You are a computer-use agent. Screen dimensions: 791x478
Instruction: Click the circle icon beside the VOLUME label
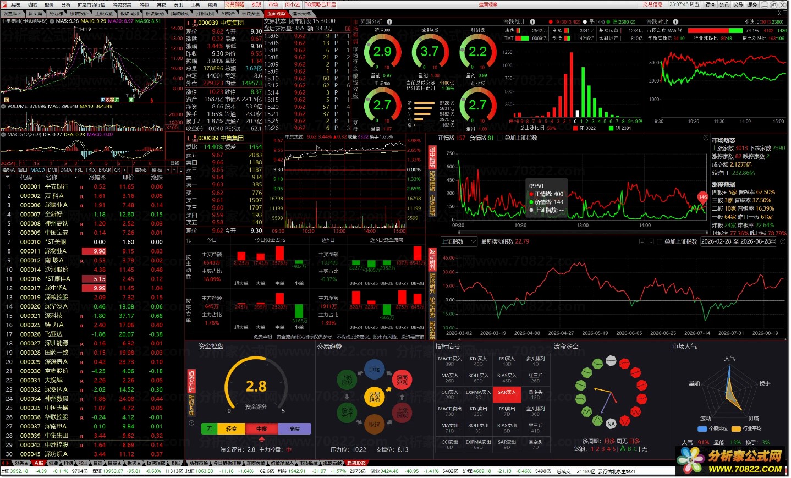coord(4,107)
